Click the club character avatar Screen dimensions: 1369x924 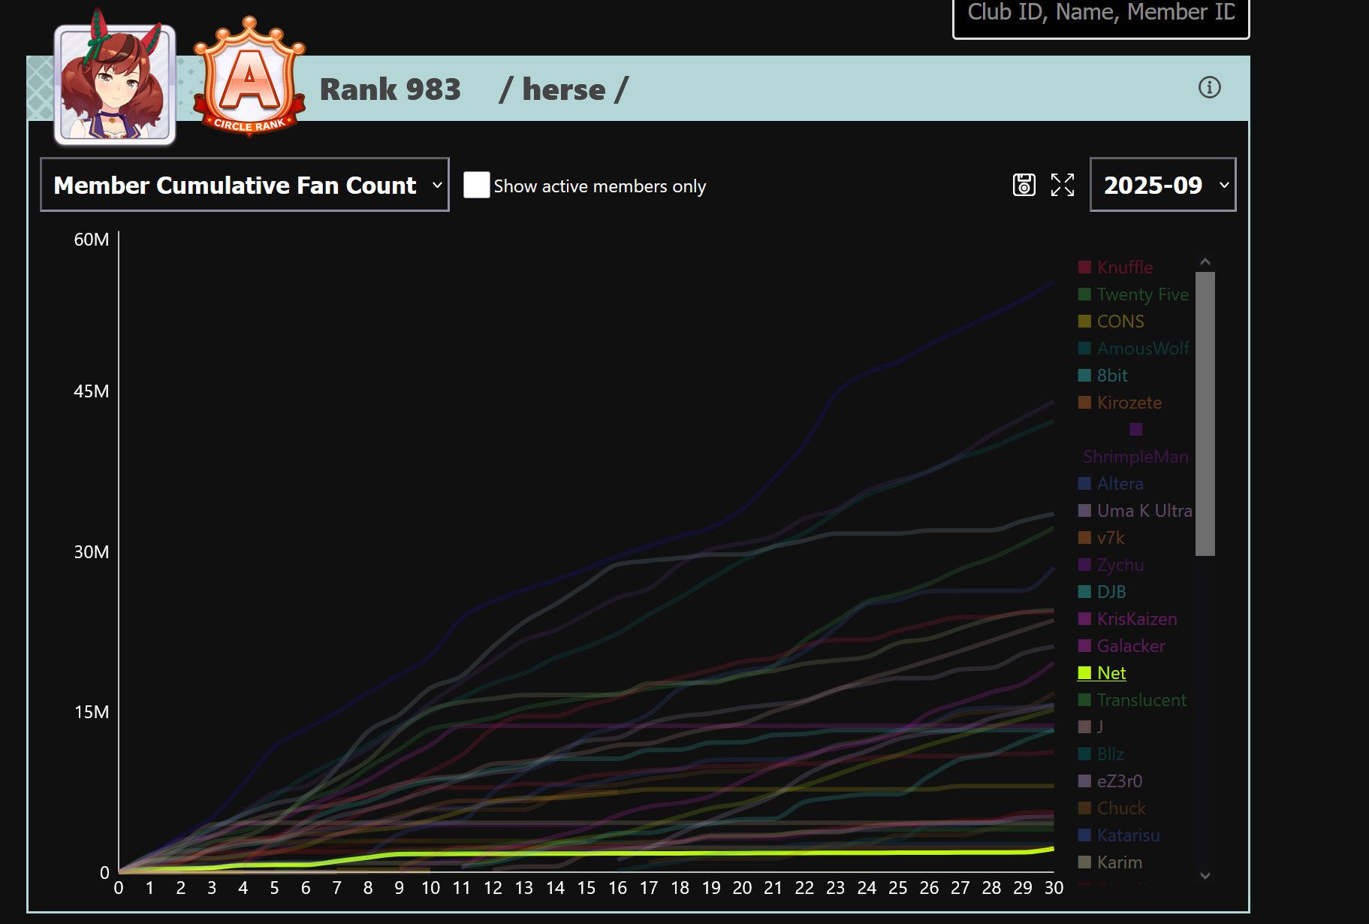pyautogui.click(x=115, y=83)
